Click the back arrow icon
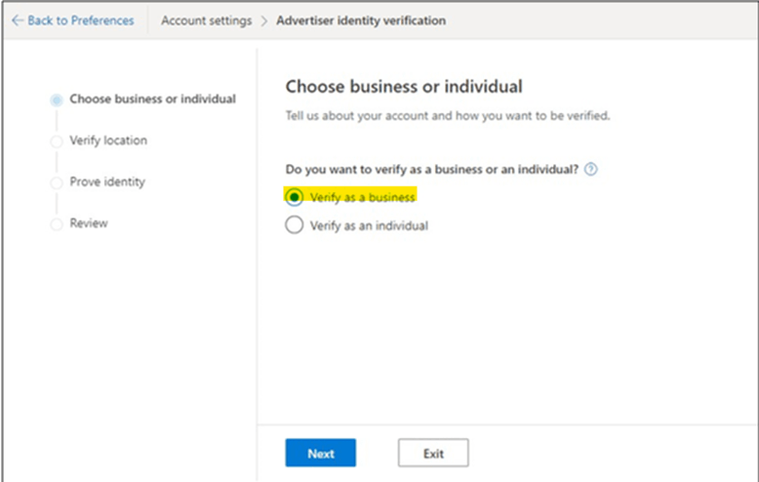This screenshot has width=759, height=482. point(18,20)
